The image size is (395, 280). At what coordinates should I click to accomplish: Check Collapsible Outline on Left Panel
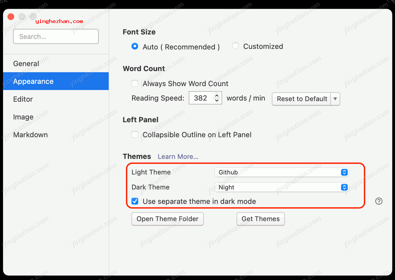[x=135, y=135]
